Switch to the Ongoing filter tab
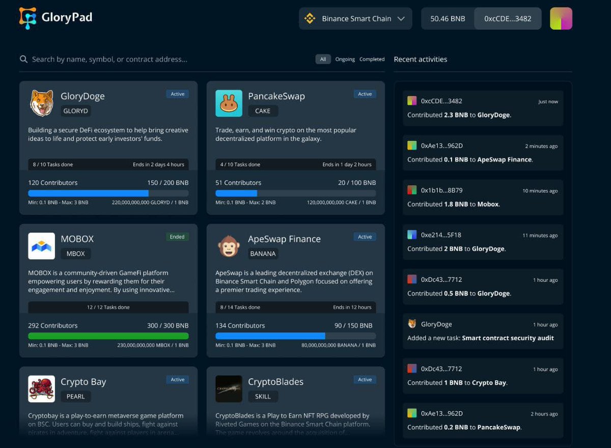Screen dimensions: 611x448 click(x=345, y=59)
